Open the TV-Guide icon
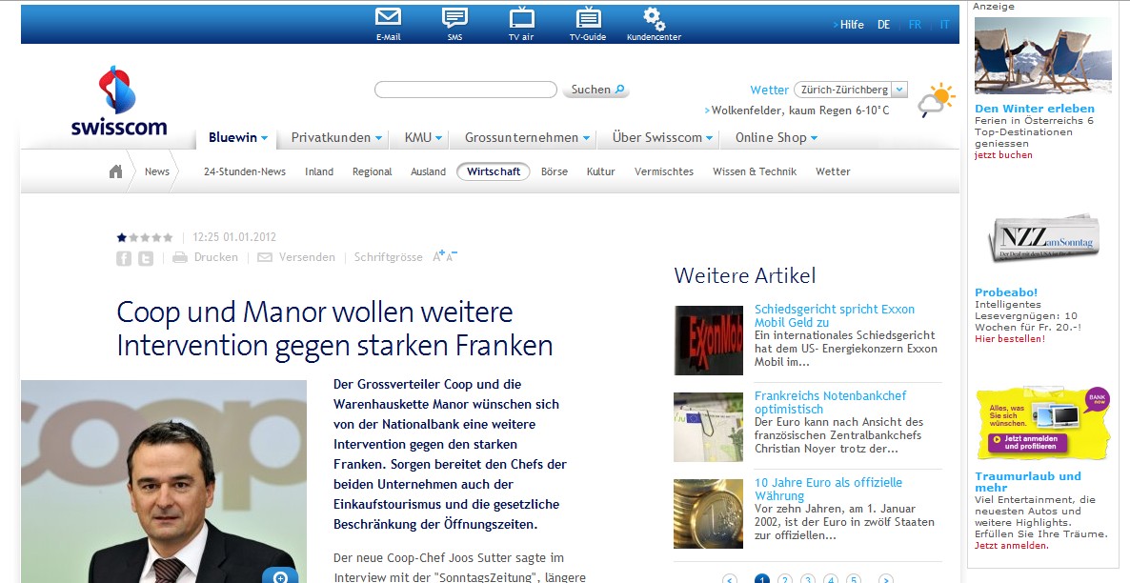This screenshot has height=583, width=1130. [x=588, y=17]
